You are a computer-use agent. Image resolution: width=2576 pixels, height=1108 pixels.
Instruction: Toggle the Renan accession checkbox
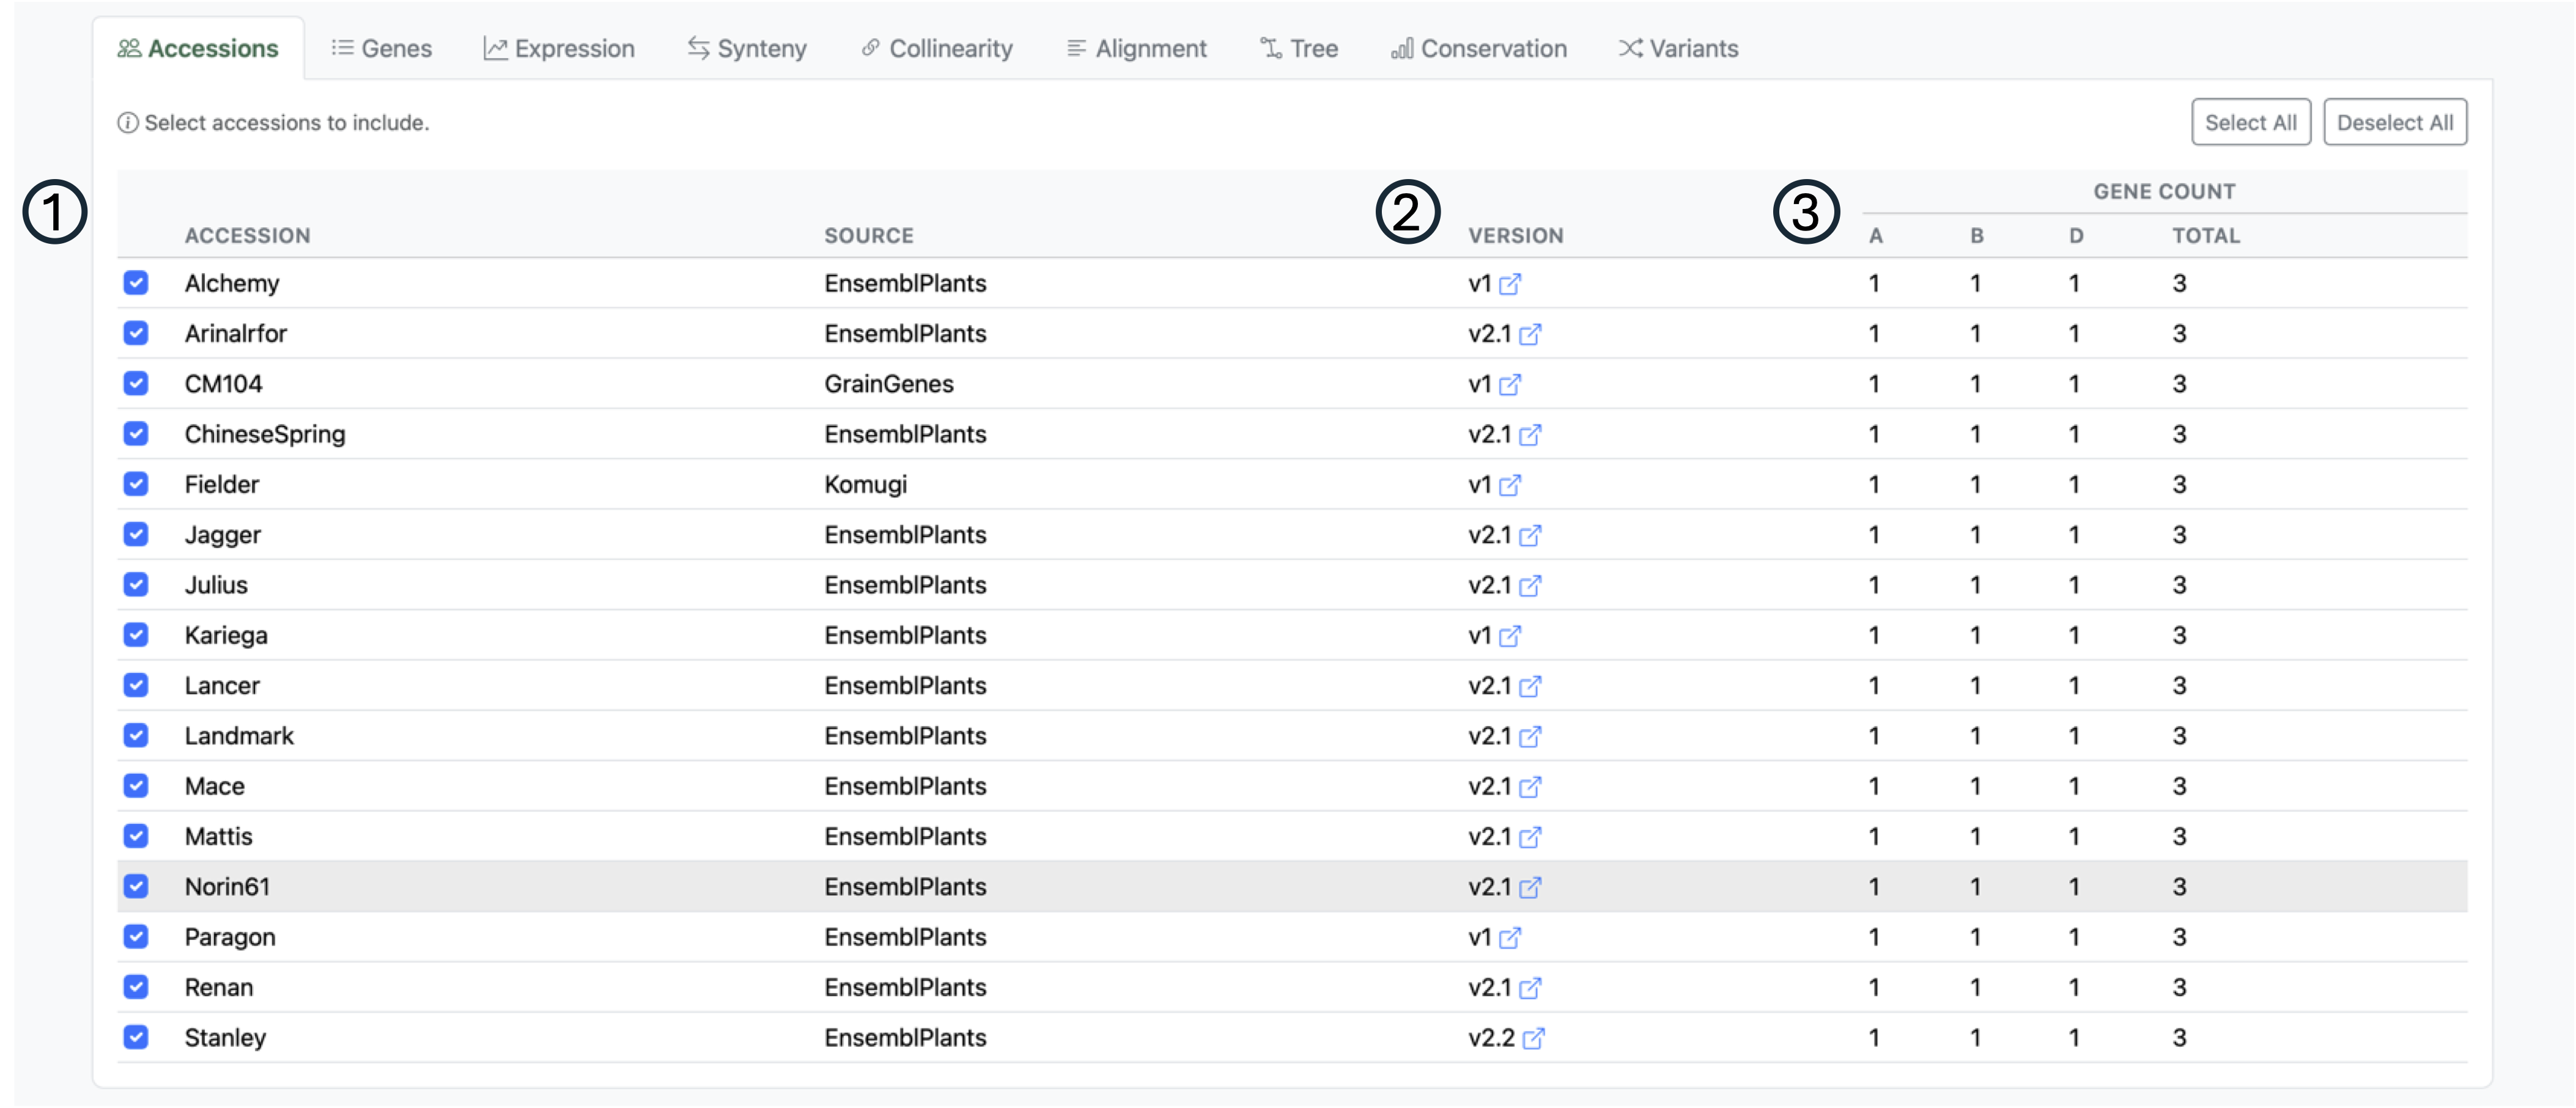point(136,987)
